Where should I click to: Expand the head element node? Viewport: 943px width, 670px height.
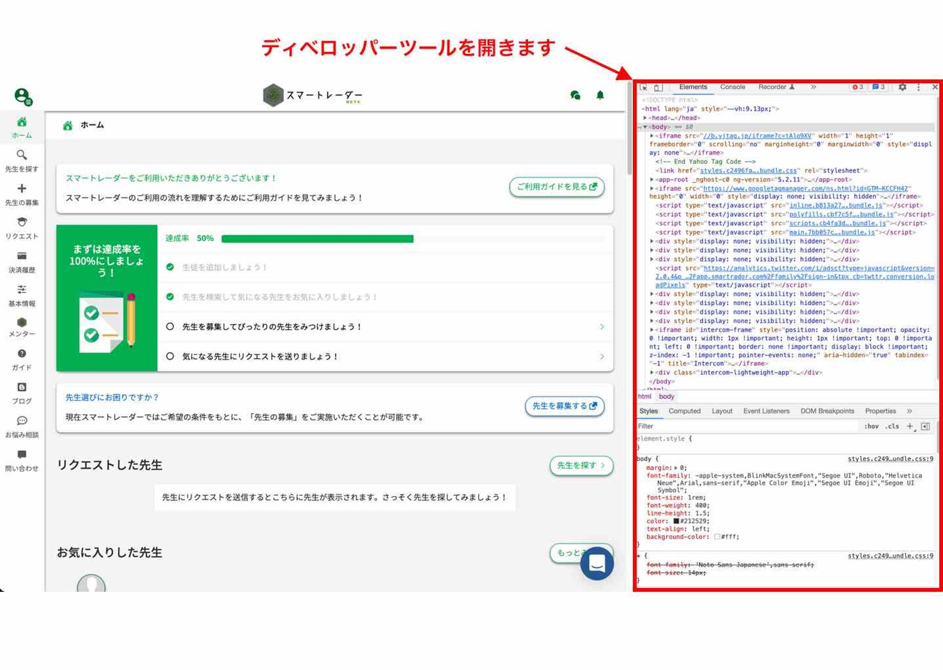pos(645,118)
